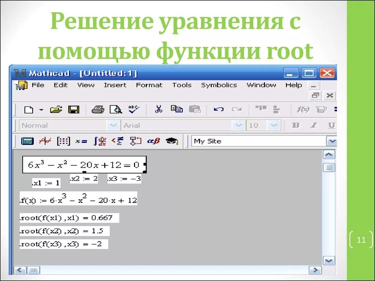Select root(f(x2),x2) = 1.5 result
Image resolution: width=375 pixels, height=281 pixels.
pyautogui.click(x=64, y=231)
